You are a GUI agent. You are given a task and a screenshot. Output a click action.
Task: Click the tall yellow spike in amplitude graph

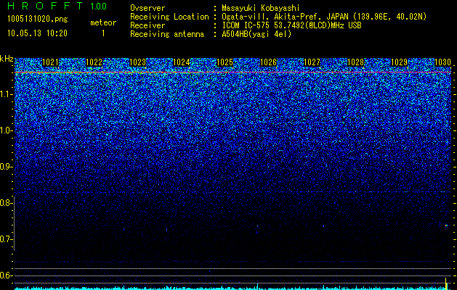coord(445,283)
